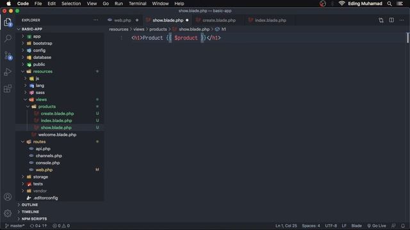The height and width of the screenshot is (230, 410).
Task: Show errors and warnings count
Action: coord(61,226)
